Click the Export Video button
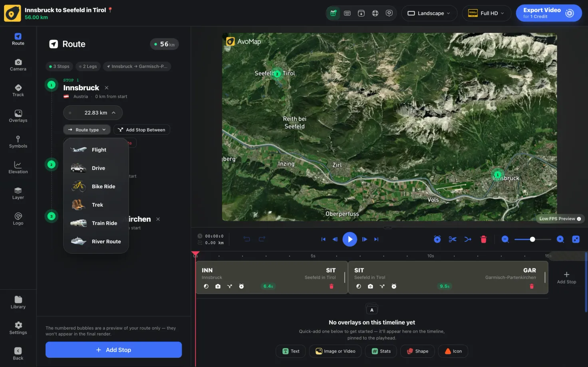 click(x=548, y=13)
